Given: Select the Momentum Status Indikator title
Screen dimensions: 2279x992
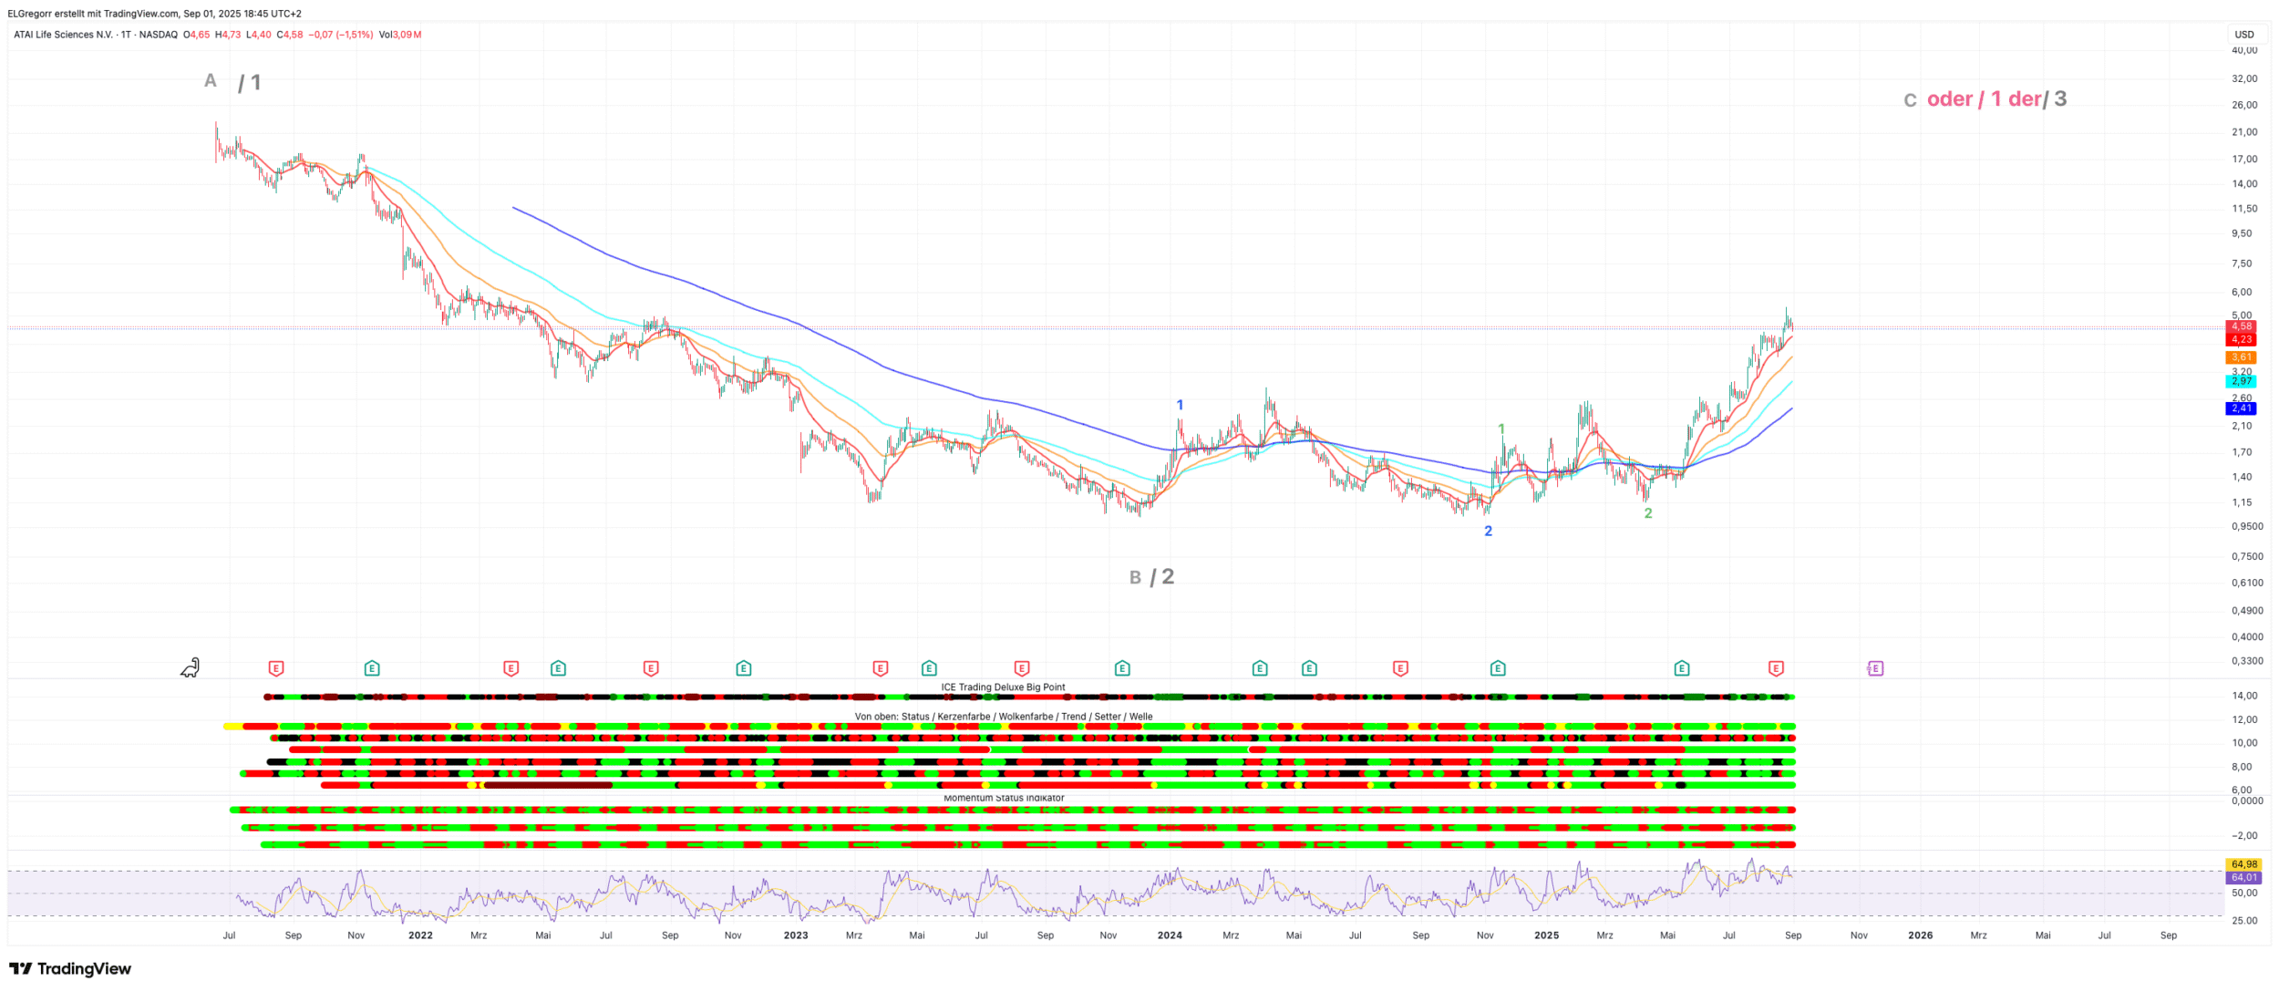Looking at the screenshot, I should coord(1004,798).
